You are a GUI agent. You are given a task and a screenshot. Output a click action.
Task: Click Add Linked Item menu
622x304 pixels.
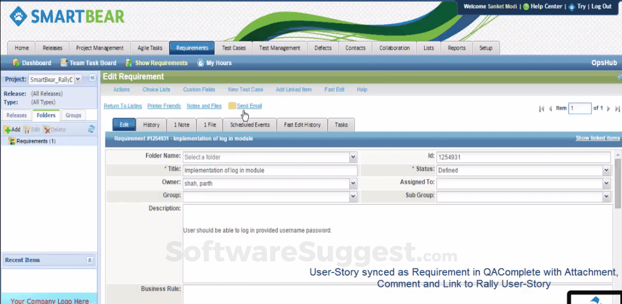pos(294,90)
